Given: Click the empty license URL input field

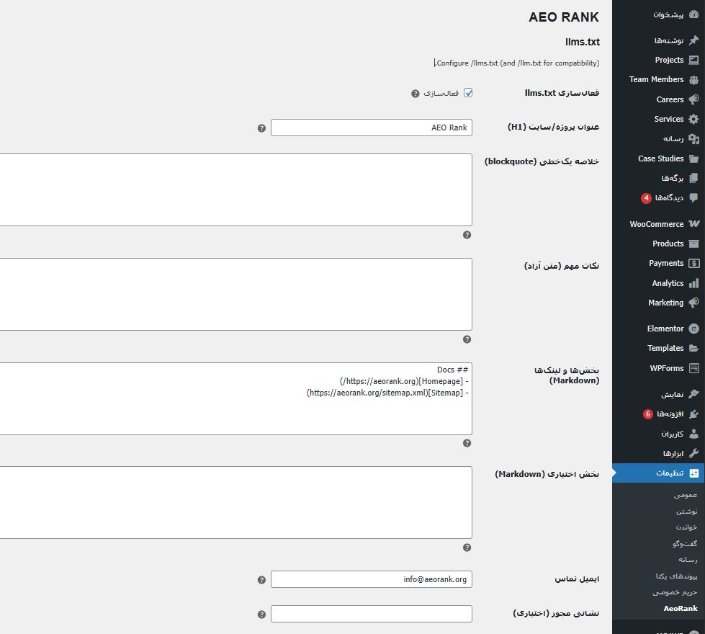Looking at the screenshot, I should click(371, 614).
